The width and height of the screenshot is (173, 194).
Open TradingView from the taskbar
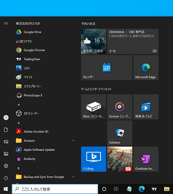click(x=154, y=189)
